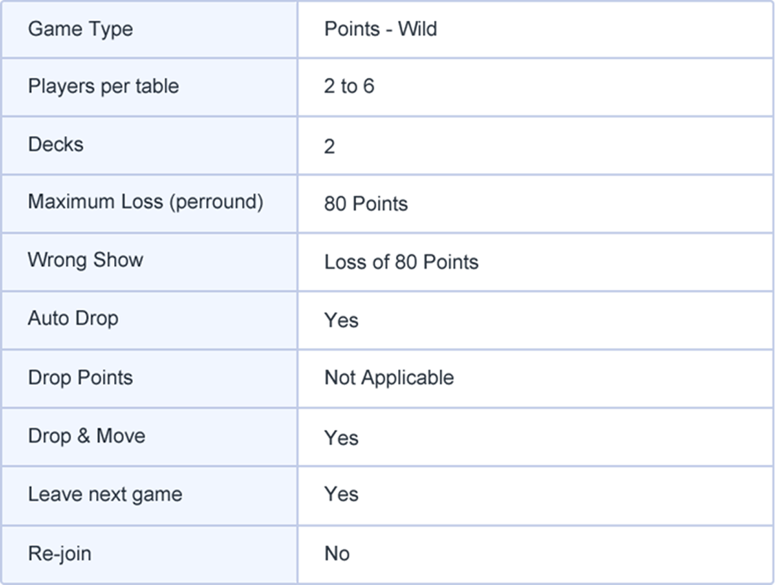
Task: Click the Leave next game label
Action: click(105, 495)
